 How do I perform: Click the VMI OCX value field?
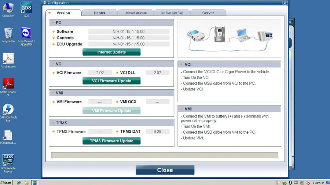pyautogui.click(x=157, y=102)
